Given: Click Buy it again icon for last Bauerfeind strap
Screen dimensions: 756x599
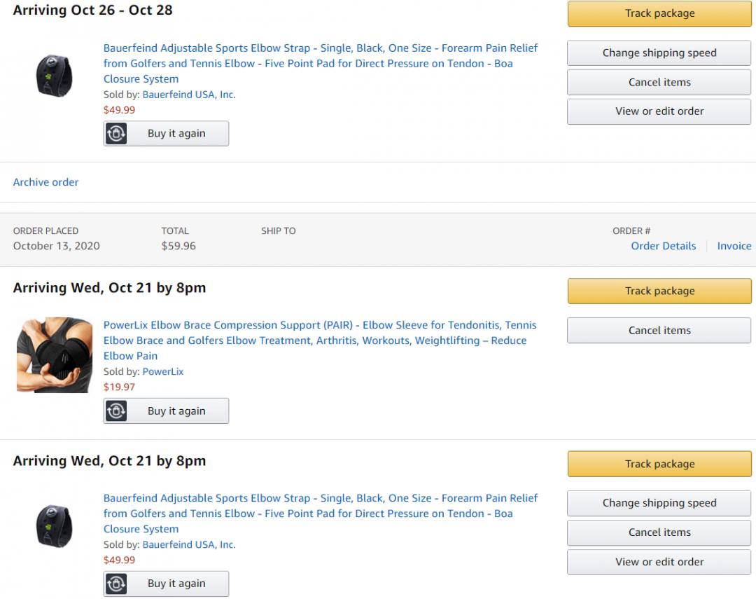Looking at the screenshot, I should tap(116, 584).
